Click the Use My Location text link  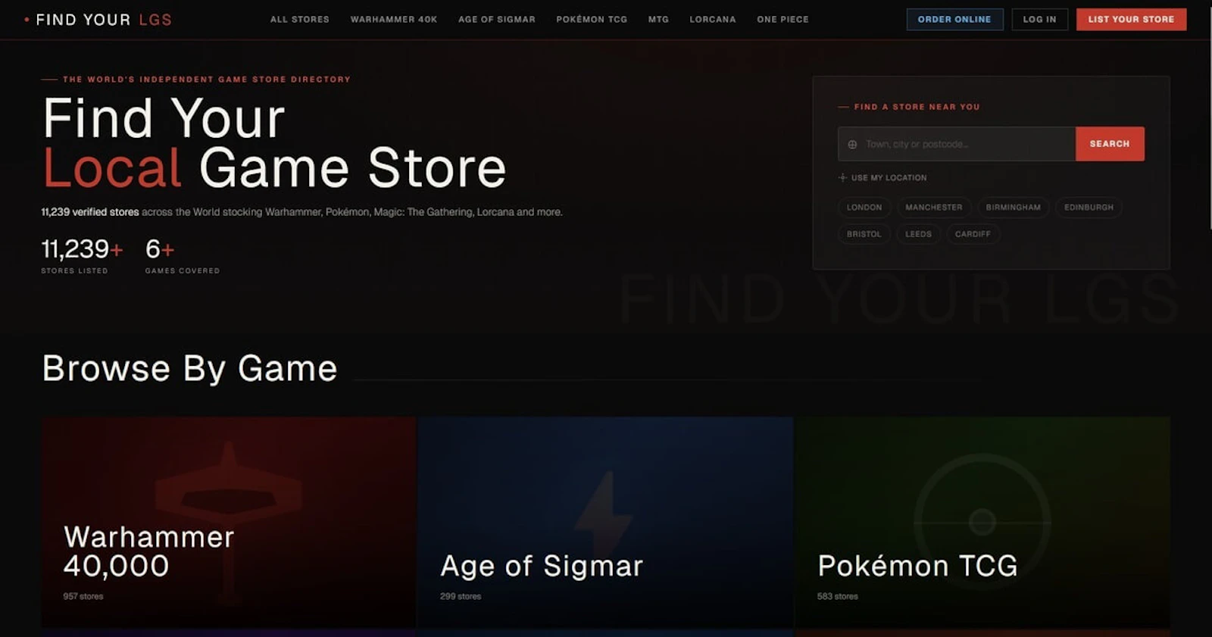[x=889, y=178]
